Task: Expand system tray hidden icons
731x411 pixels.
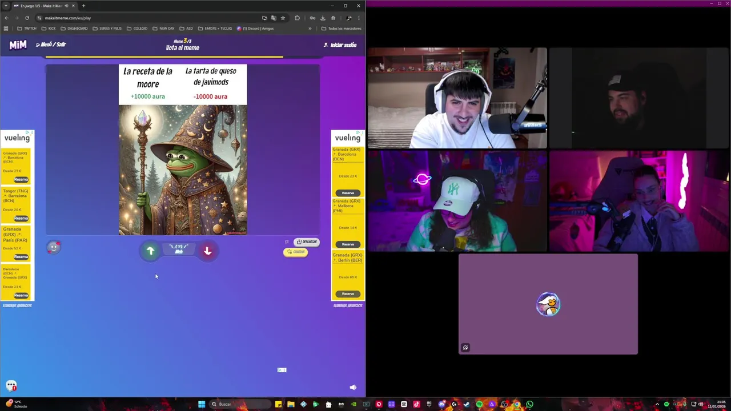Action: 657,404
